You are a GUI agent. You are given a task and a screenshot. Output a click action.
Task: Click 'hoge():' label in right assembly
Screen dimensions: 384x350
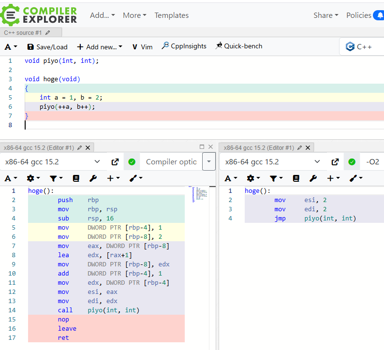pyautogui.click(x=258, y=190)
